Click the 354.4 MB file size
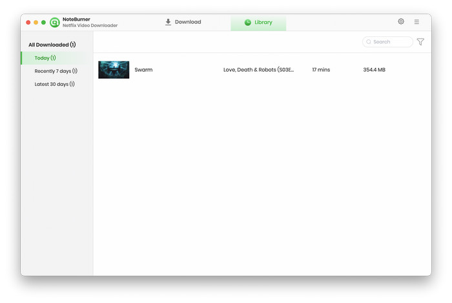 (374, 70)
